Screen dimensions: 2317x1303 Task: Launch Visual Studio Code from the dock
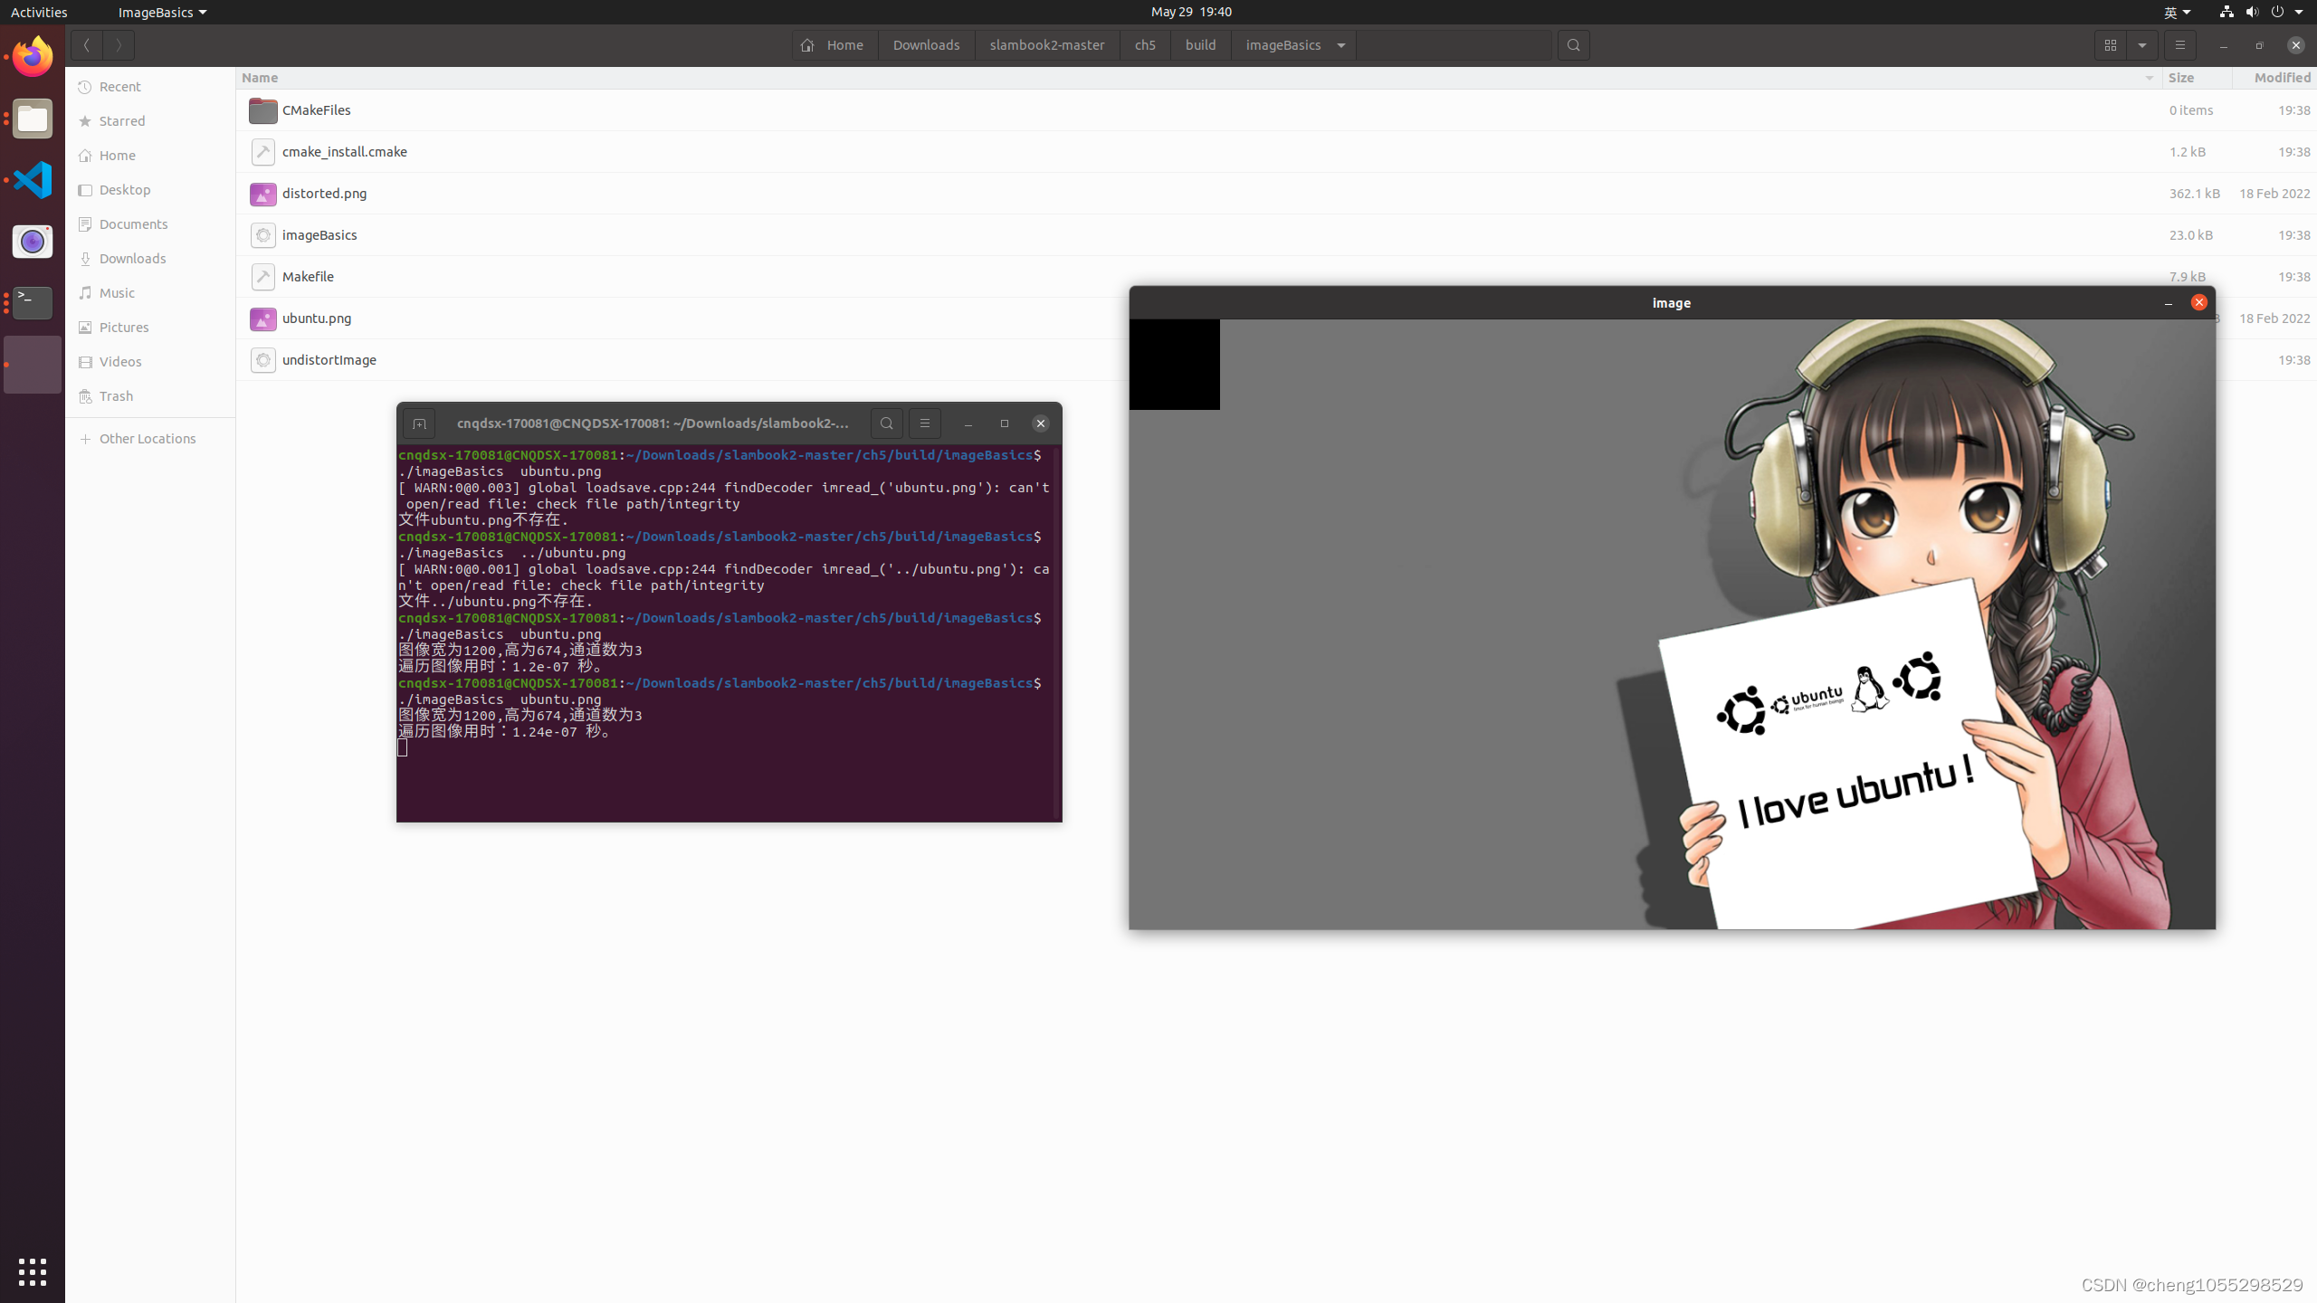(x=32, y=179)
